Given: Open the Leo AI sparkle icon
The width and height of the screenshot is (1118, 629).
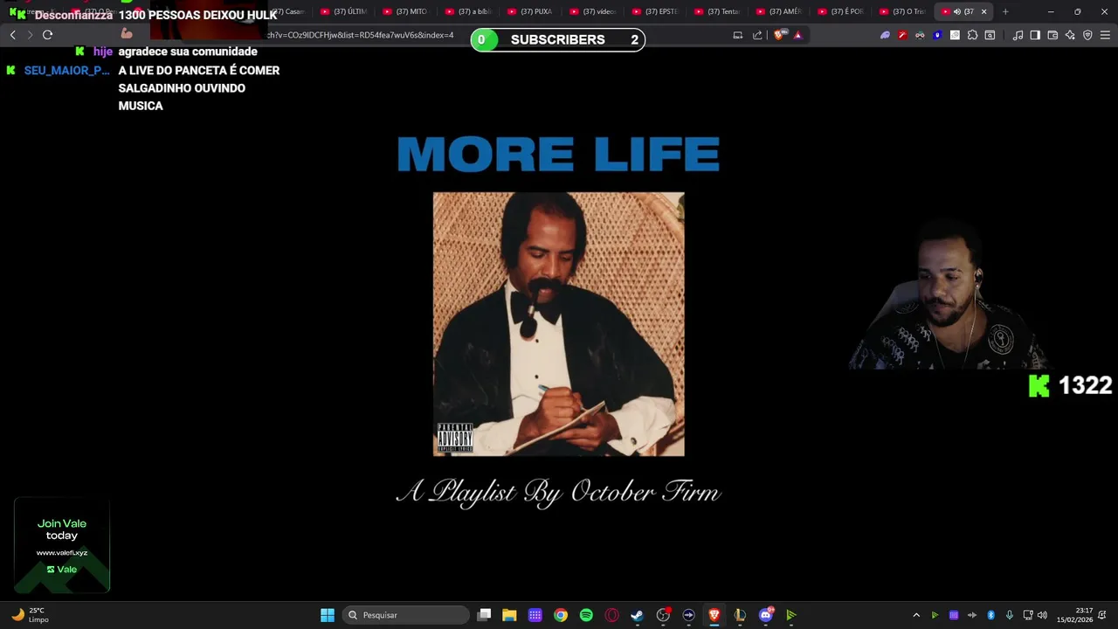Looking at the screenshot, I should tap(1070, 35).
